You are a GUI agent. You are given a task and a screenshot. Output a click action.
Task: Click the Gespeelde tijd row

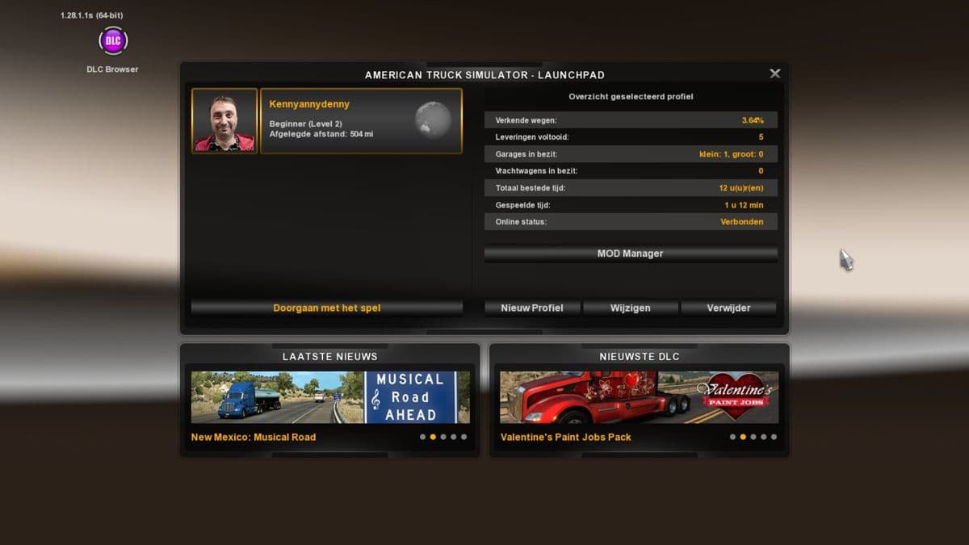(631, 205)
